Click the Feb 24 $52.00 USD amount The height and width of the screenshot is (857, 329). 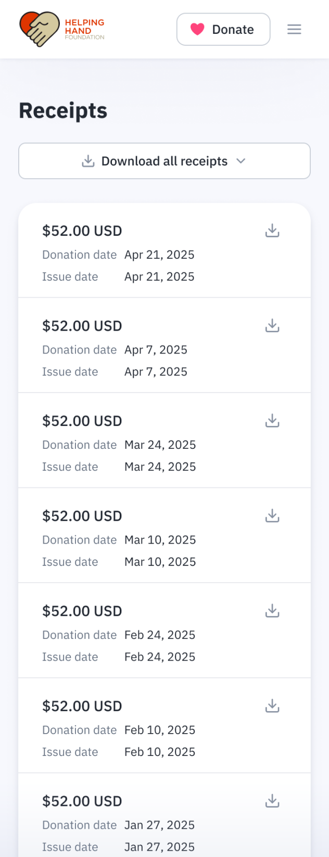[x=82, y=611]
